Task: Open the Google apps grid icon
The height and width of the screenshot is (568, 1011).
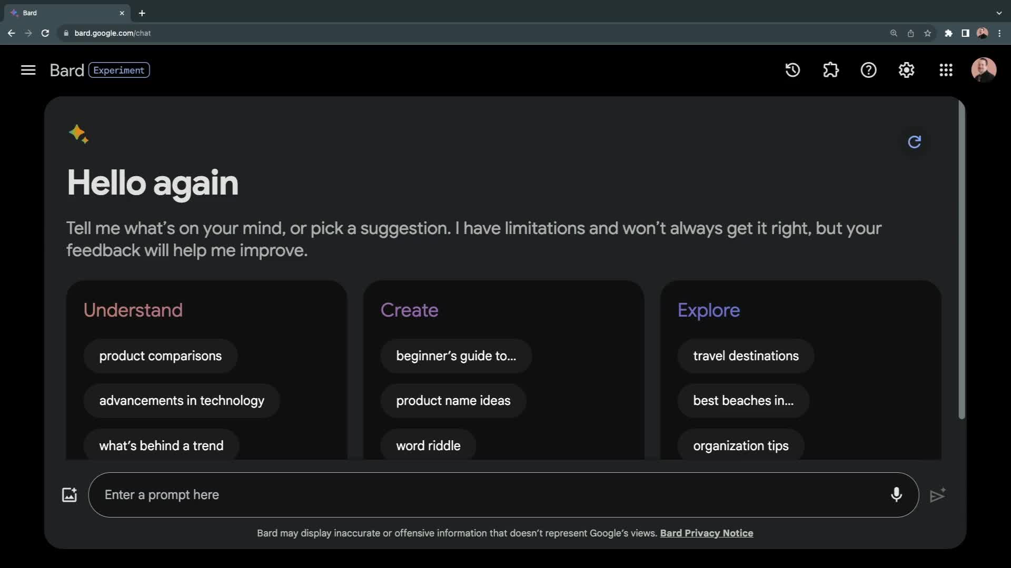Action: pos(946,70)
